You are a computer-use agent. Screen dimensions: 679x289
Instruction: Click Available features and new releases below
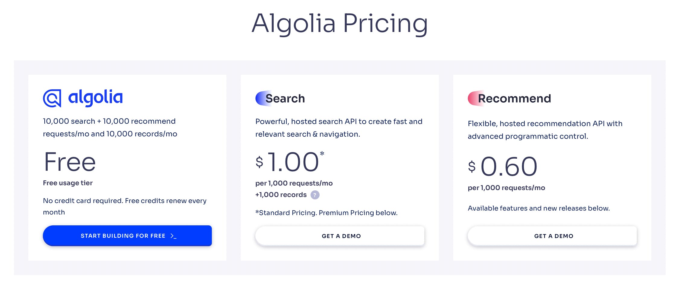[539, 208]
